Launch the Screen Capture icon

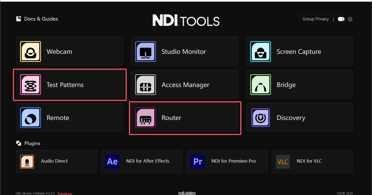click(x=260, y=52)
